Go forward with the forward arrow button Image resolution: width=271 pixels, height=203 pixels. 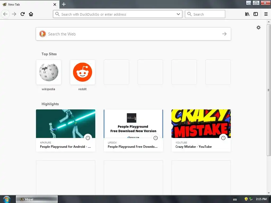pos(14,14)
